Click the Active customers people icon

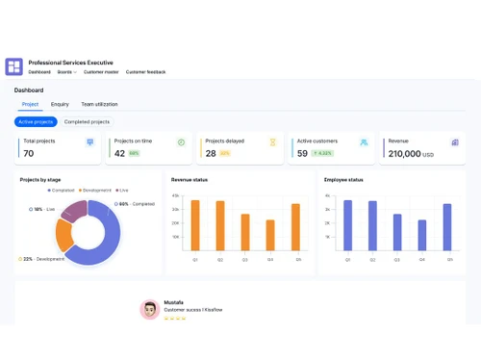pyautogui.click(x=364, y=142)
